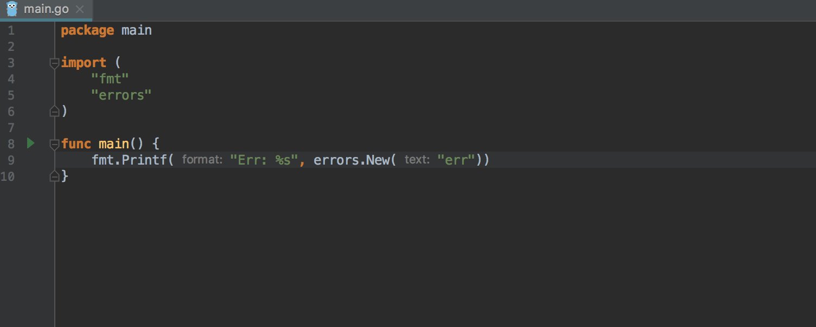Collapse the import block on line 3
The image size is (816, 327).
[x=54, y=63]
